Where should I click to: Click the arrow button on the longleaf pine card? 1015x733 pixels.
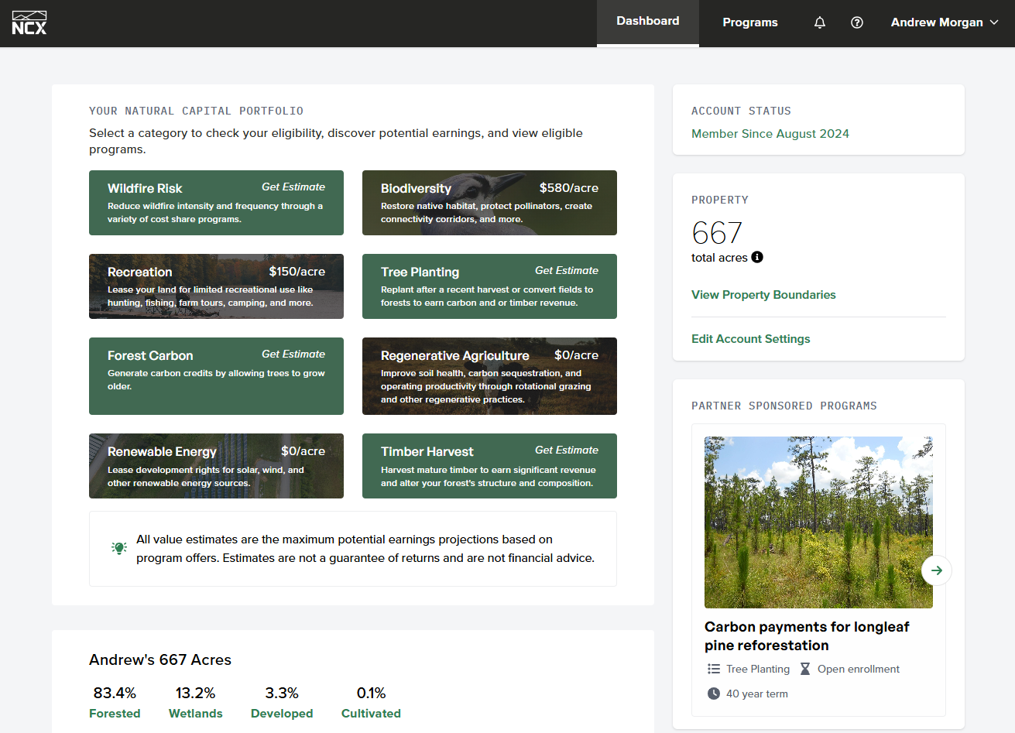pos(936,570)
